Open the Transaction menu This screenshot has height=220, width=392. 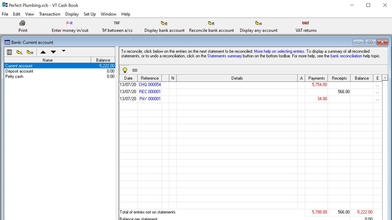(50, 14)
